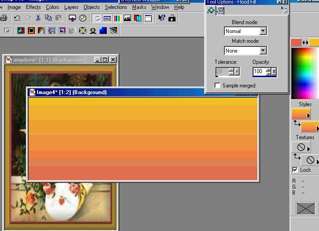
Task: Click the camera capture toolbar icon
Action: [x=172, y=18]
